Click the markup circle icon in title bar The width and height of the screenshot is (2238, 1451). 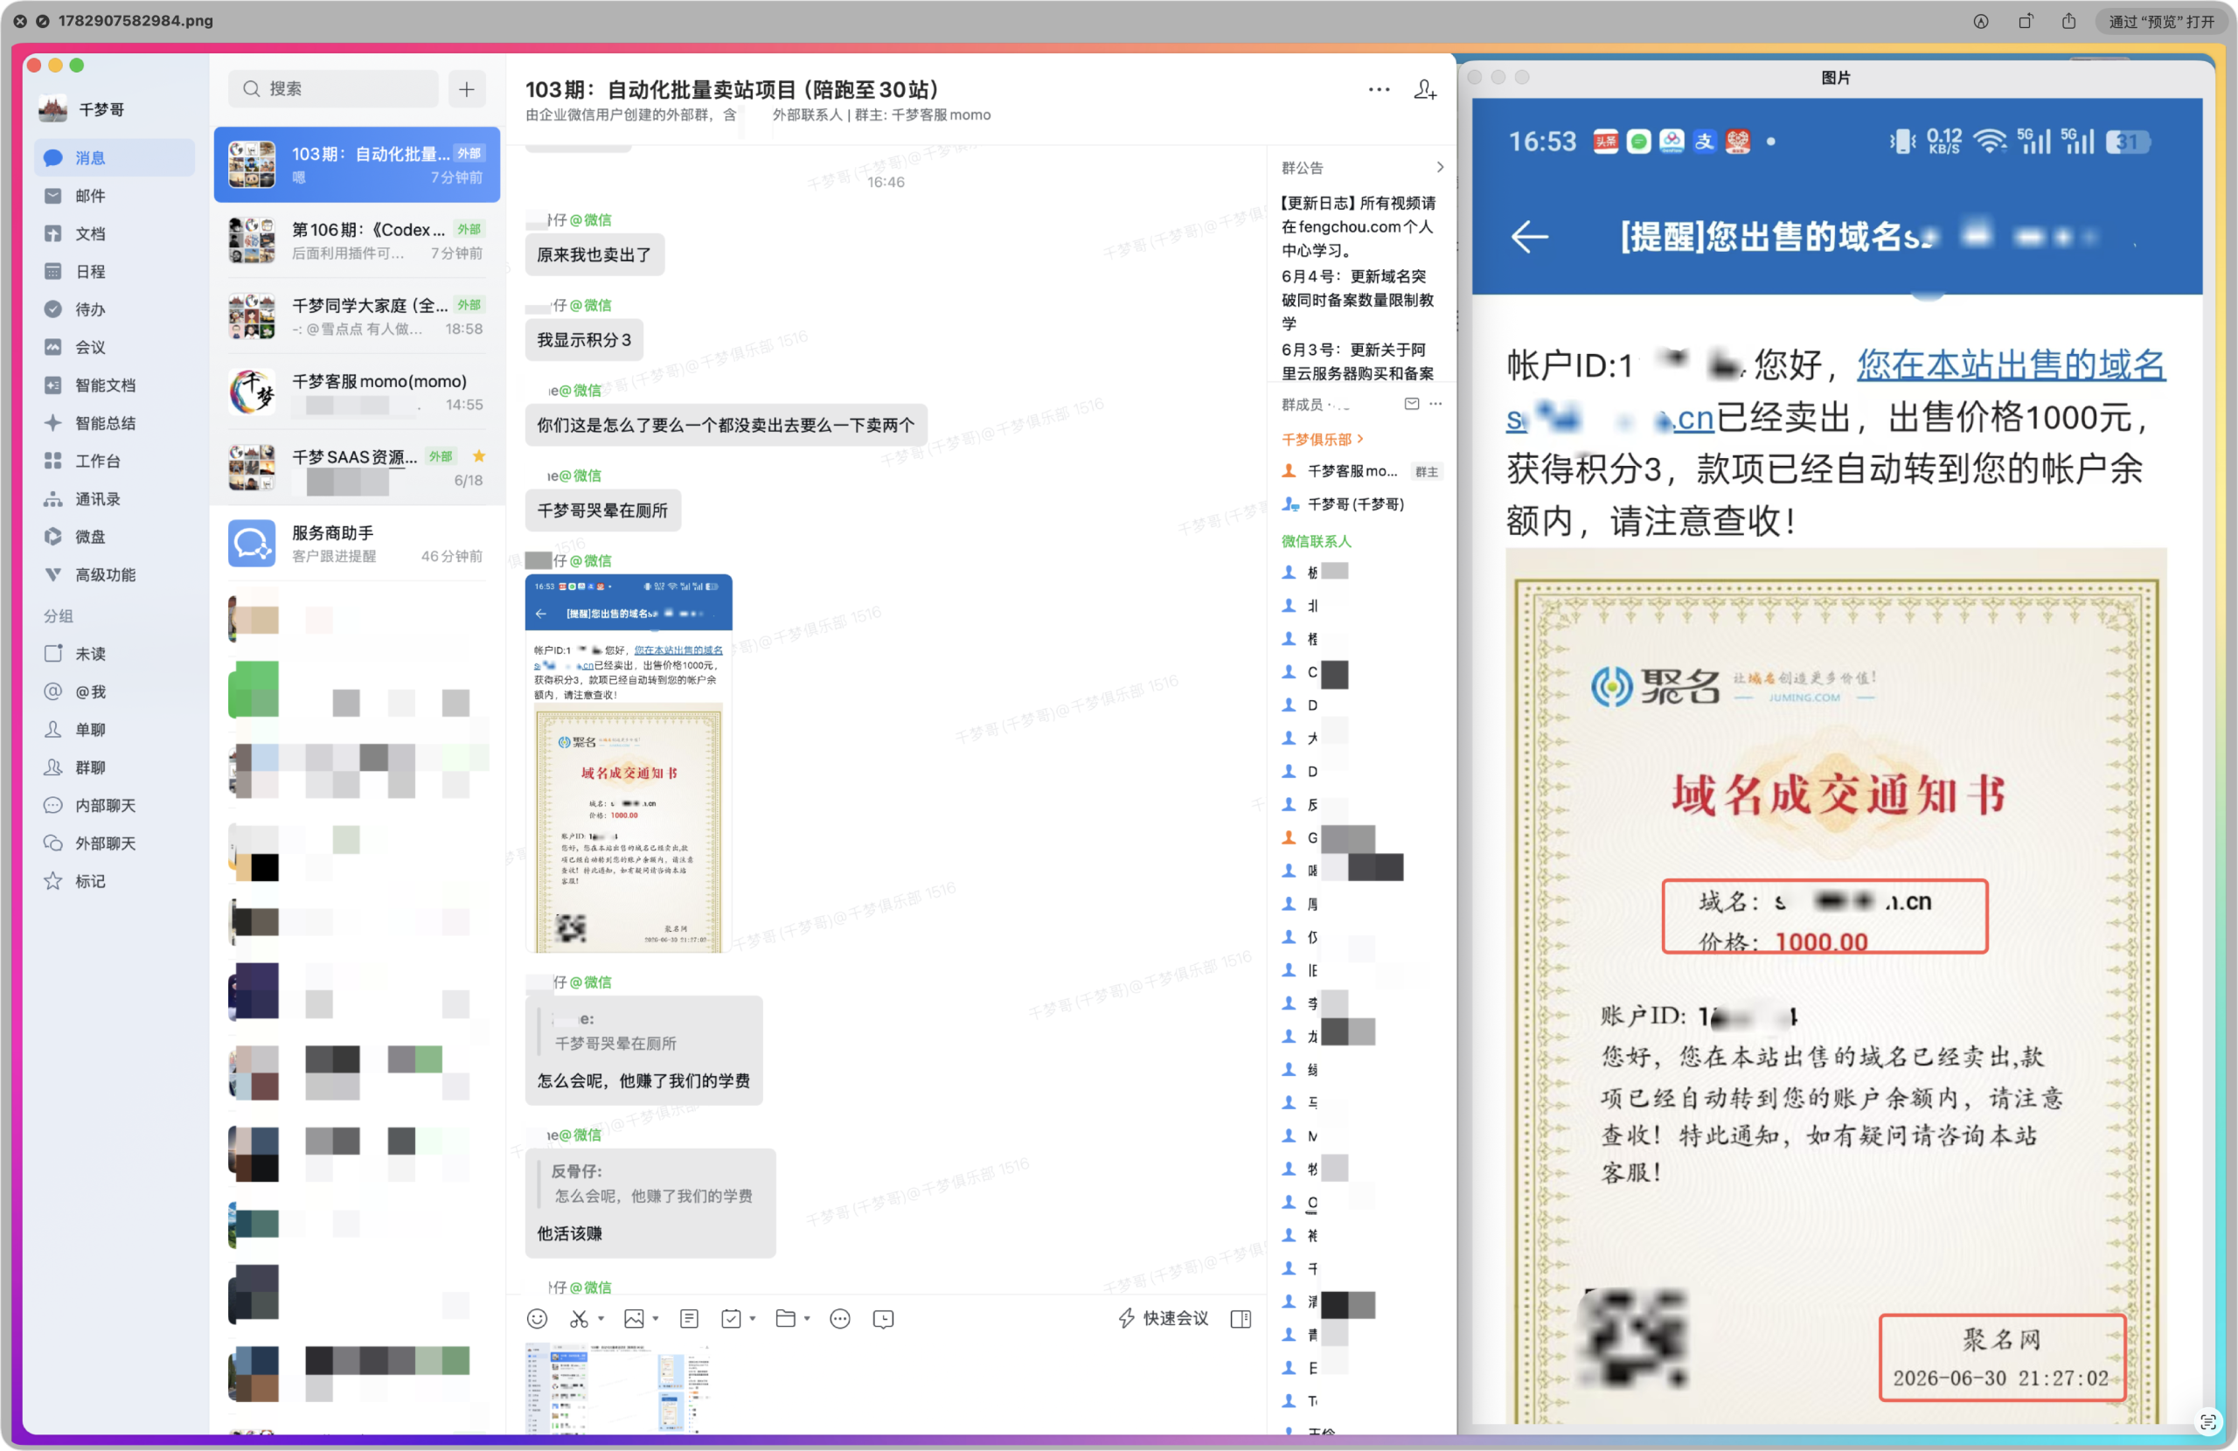[1981, 21]
